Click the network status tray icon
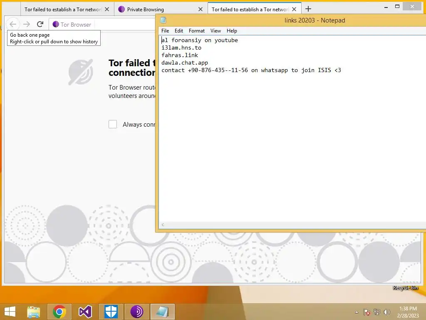Viewport: 426px width, 320px height. (x=377, y=312)
